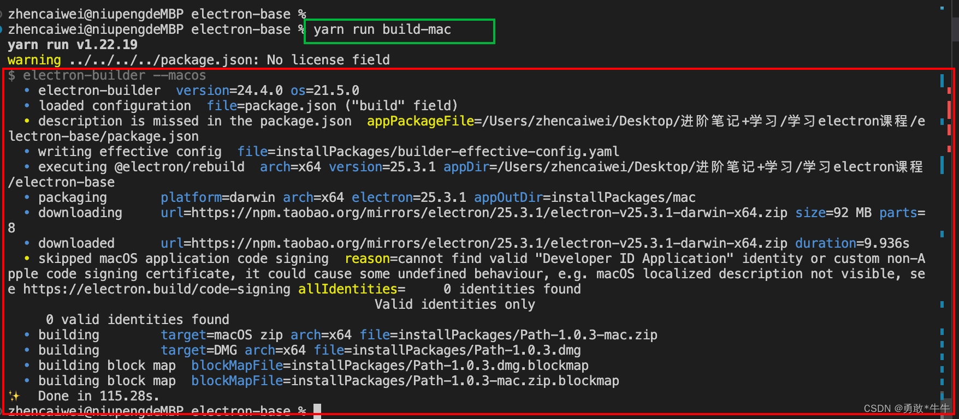Open the https://electron.build/code-signing link
This screenshot has height=419, width=959.
point(157,289)
